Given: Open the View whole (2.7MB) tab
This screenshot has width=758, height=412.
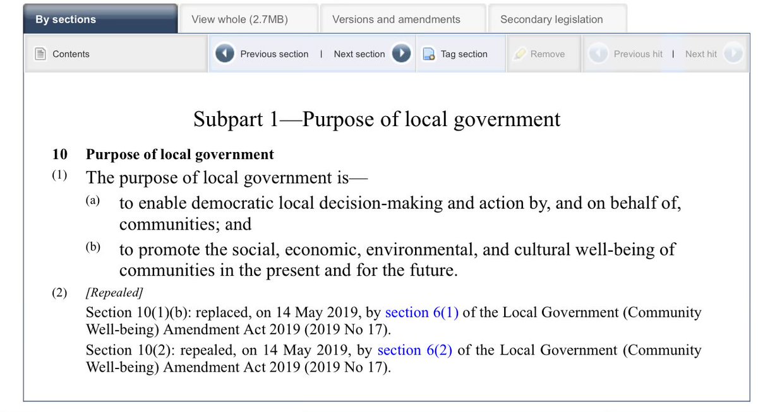Looking at the screenshot, I should (x=248, y=19).
